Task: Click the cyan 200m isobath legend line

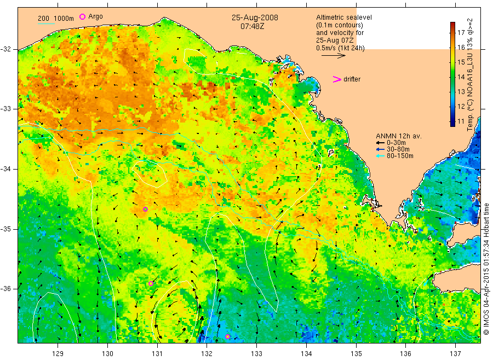Action: pos(46,24)
